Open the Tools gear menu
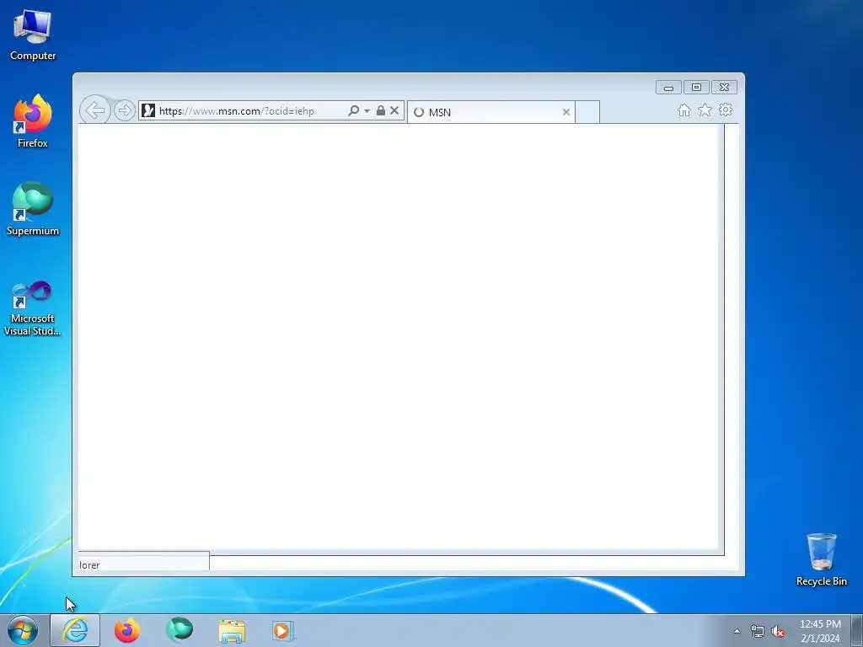Image resolution: width=863 pixels, height=647 pixels. tap(726, 110)
